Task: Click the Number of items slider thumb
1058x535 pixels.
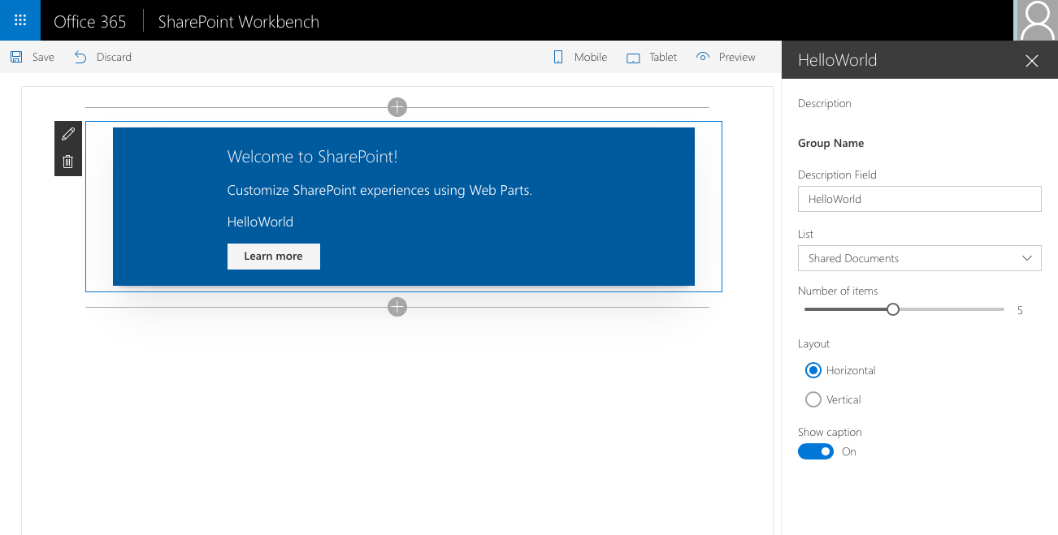Action: (x=893, y=309)
